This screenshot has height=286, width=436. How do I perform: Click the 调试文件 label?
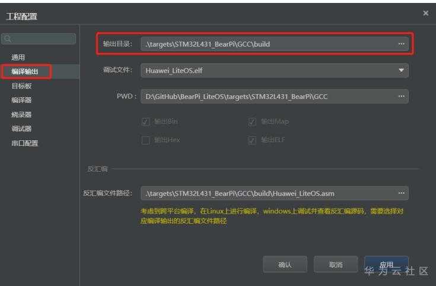pos(117,70)
